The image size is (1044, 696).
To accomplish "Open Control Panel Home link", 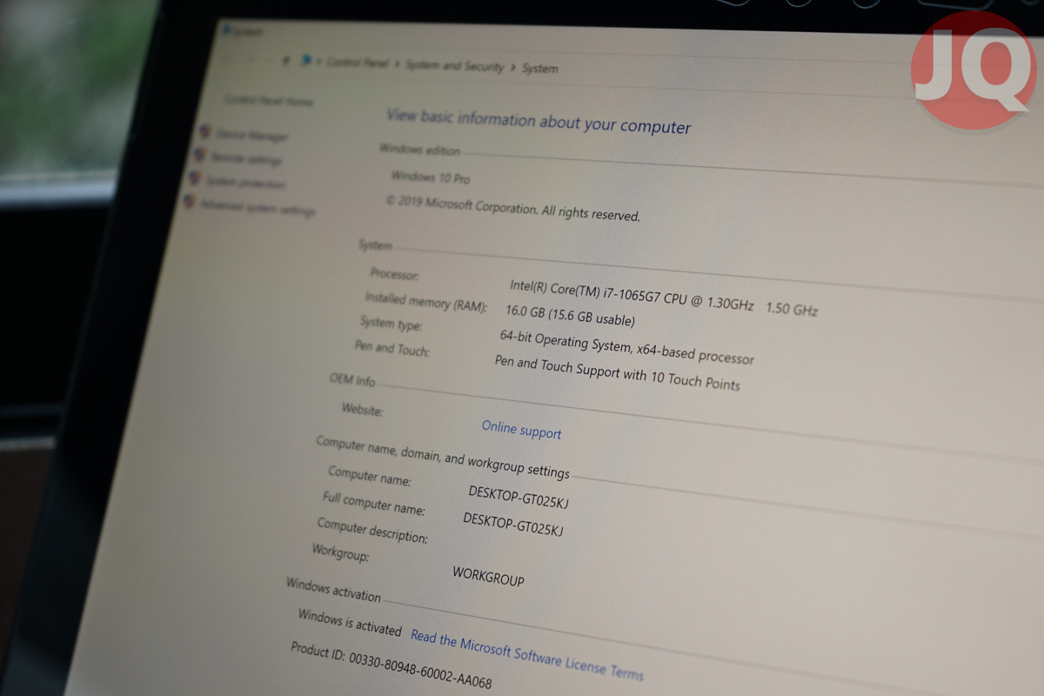I will click(268, 101).
